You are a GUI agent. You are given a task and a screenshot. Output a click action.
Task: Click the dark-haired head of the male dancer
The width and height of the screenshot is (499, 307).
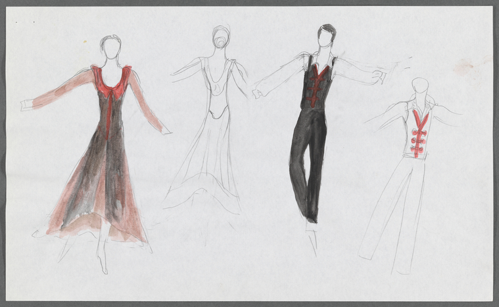click(x=327, y=35)
